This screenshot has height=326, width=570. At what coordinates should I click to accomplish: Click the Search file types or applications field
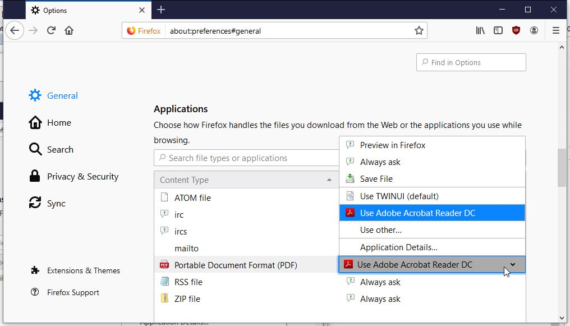click(246, 158)
